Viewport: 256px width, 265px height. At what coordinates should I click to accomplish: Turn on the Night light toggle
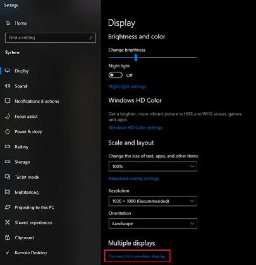(116, 75)
